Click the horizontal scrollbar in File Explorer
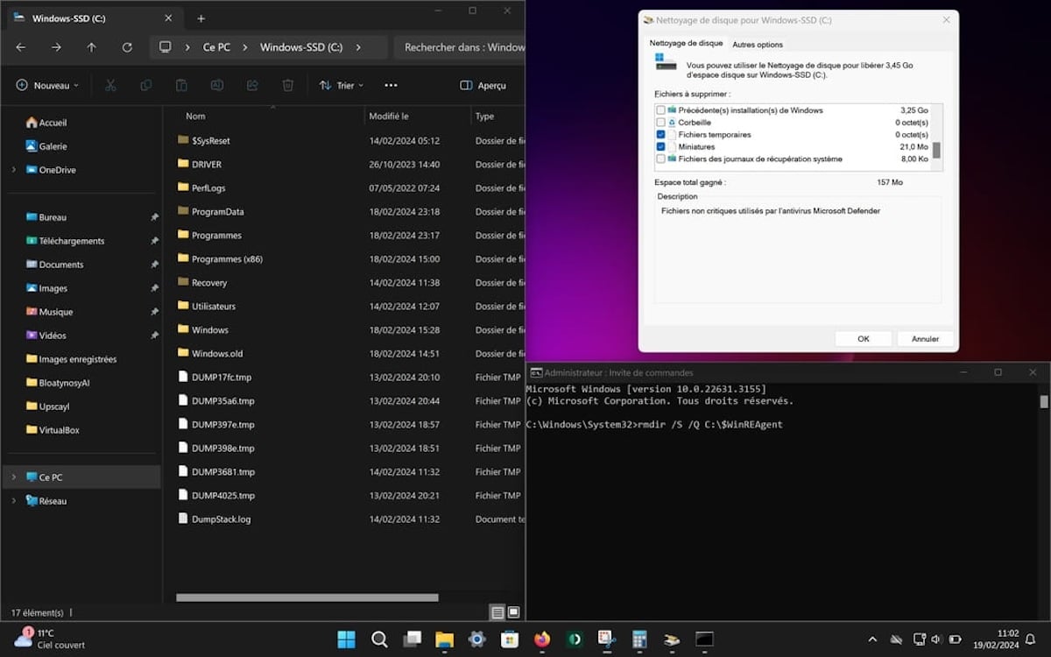Viewport: 1051px width, 657px height. 307,597
